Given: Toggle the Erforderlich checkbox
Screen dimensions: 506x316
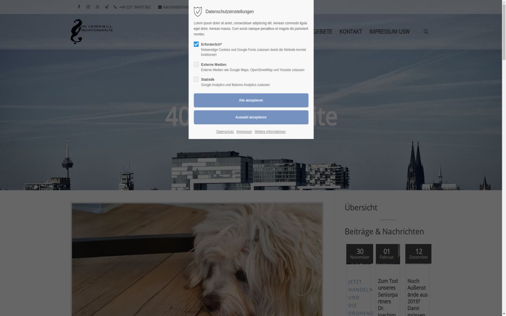Looking at the screenshot, I should click(x=196, y=44).
